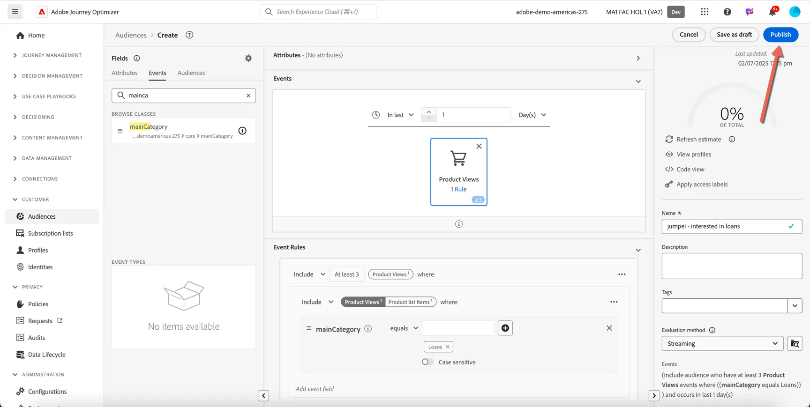Open the help question mark icon in header
The height and width of the screenshot is (407, 810).
tap(727, 12)
